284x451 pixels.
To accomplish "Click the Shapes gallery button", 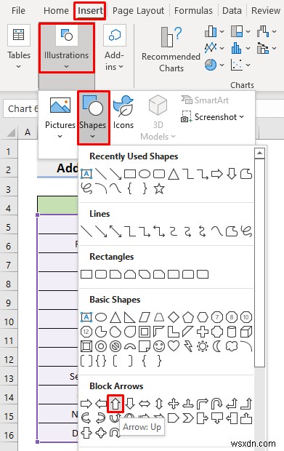I will tap(93, 118).
